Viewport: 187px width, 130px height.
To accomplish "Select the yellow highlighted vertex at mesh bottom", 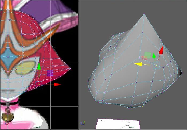I will point(143,106).
